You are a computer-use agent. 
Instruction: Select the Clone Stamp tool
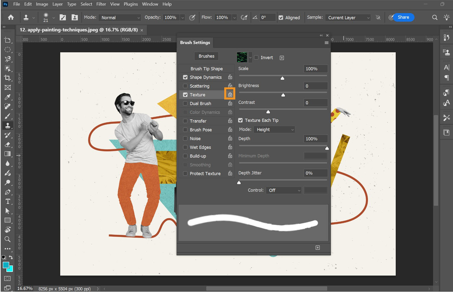[8, 126]
